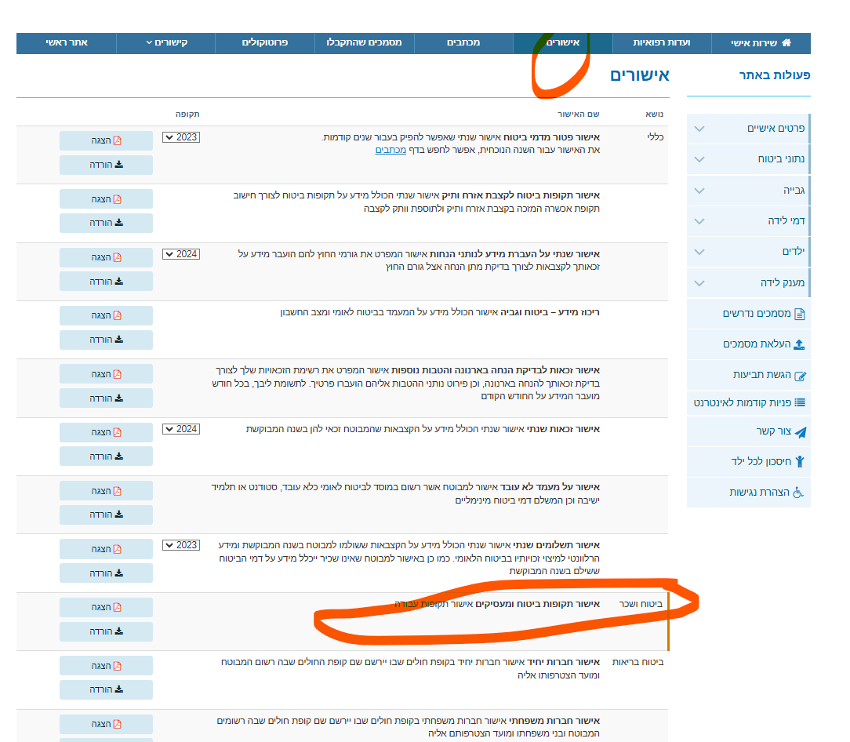Download אישור פטור מדמי ביטוח
The image size is (850, 742).
coord(107,165)
